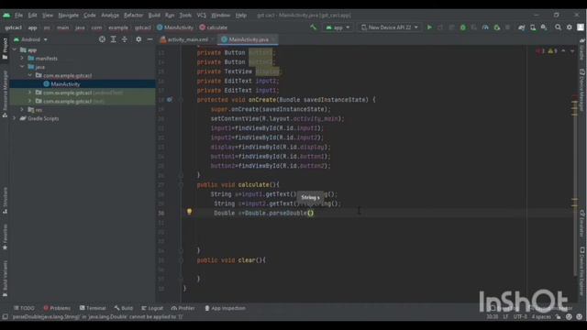Expand the manifests folder
The width and height of the screenshot is (587, 330).
coord(22,59)
